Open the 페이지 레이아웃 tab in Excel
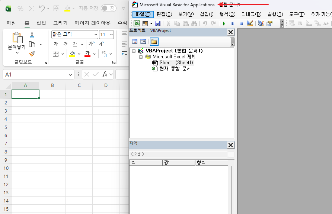The image size is (332, 214). coord(93,23)
